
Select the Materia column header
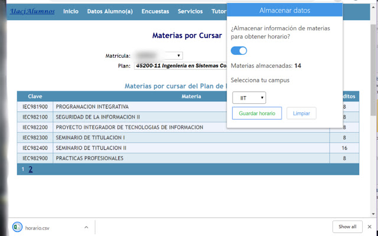191,96
